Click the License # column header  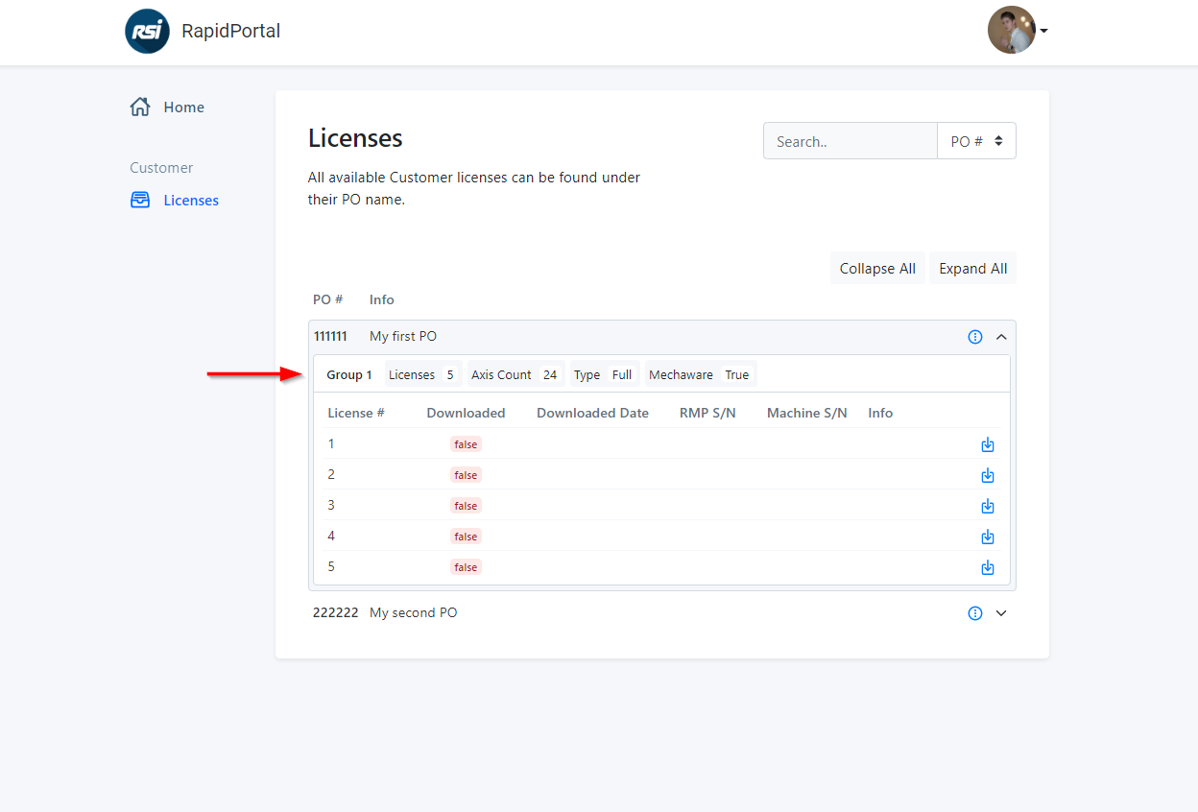click(356, 414)
